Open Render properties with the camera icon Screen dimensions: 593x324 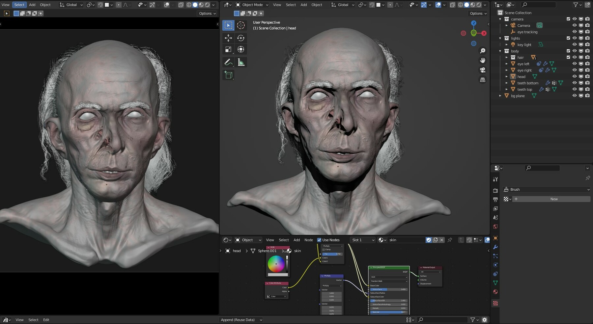tap(495, 190)
